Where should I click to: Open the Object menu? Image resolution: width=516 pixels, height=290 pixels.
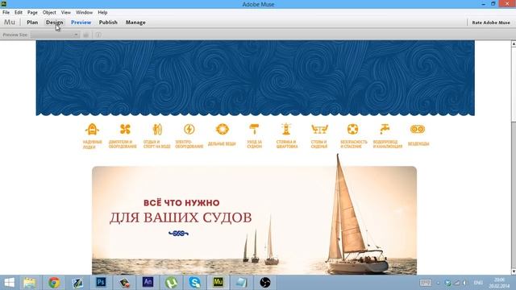[49, 12]
